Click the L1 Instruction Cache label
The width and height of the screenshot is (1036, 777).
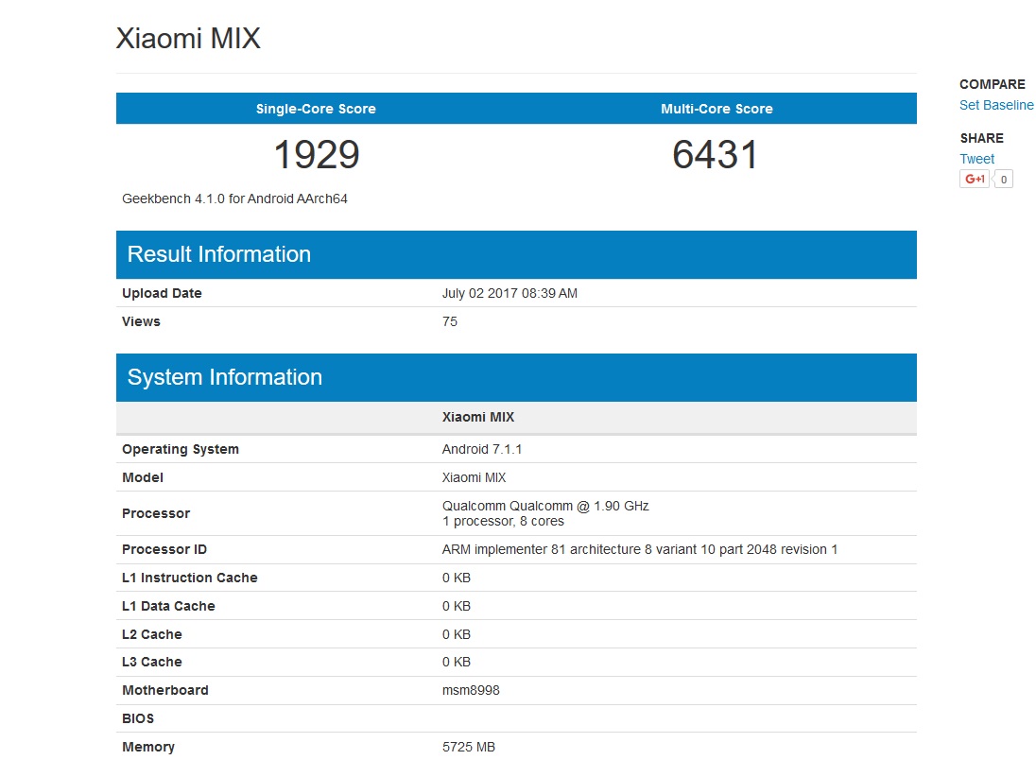[x=190, y=578]
